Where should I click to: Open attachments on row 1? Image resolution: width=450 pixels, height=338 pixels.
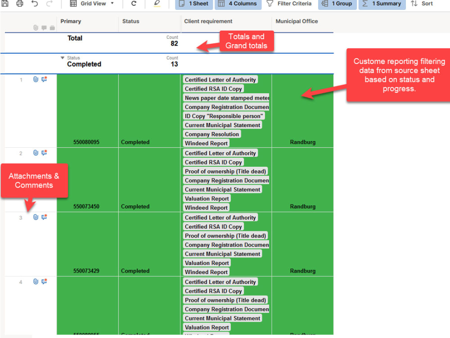click(36, 79)
